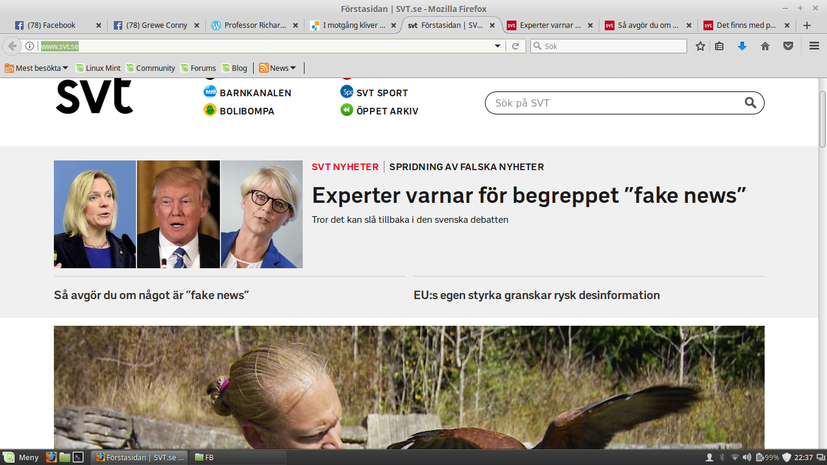This screenshot has height=465, width=827.
Task: Open the News RSS feed icon on bookmarks bar
Action: (x=263, y=68)
